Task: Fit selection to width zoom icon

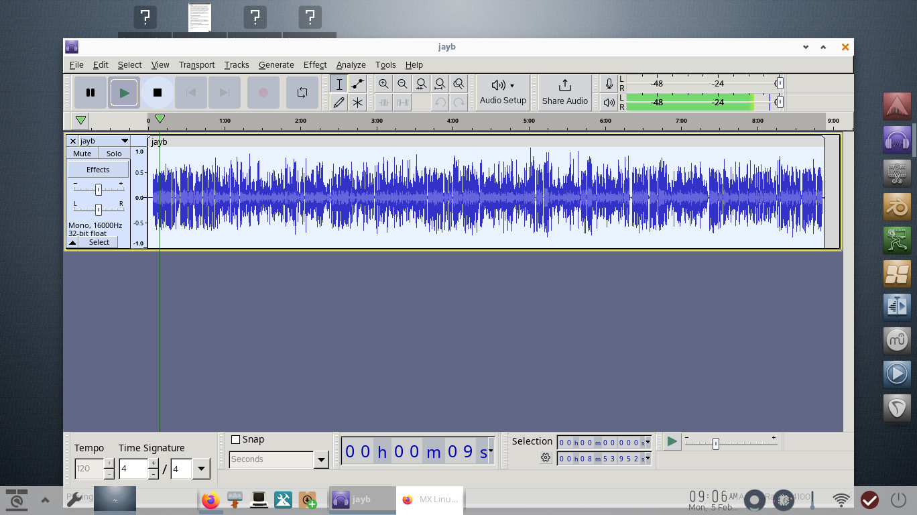Action: click(x=421, y=84)
